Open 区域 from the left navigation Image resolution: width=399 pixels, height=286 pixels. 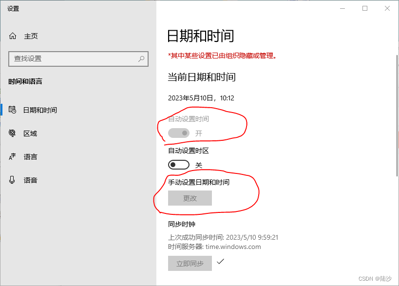30,133
